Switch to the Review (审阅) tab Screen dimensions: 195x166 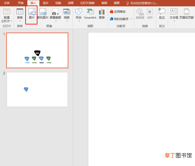[104, 3]
